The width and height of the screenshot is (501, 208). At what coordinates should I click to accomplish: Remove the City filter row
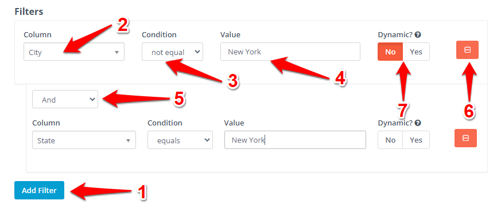(467, 50)
